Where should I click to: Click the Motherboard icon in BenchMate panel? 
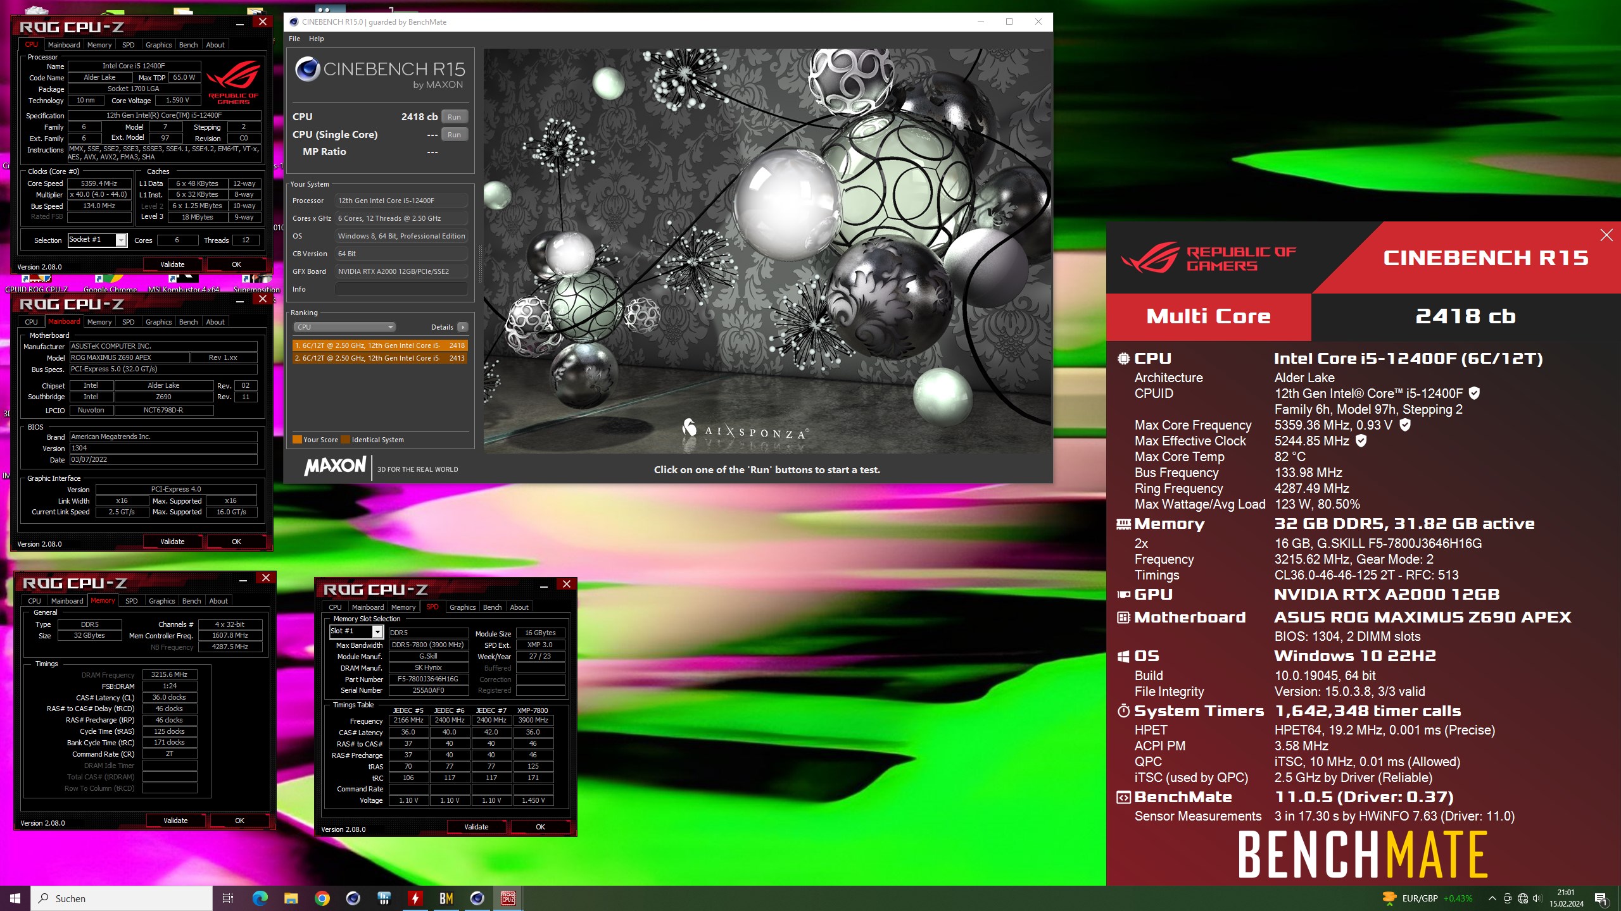[1123, 617]
